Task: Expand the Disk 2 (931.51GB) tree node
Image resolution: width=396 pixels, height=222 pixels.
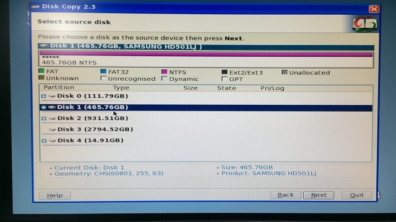Action: tap(44, 118)
